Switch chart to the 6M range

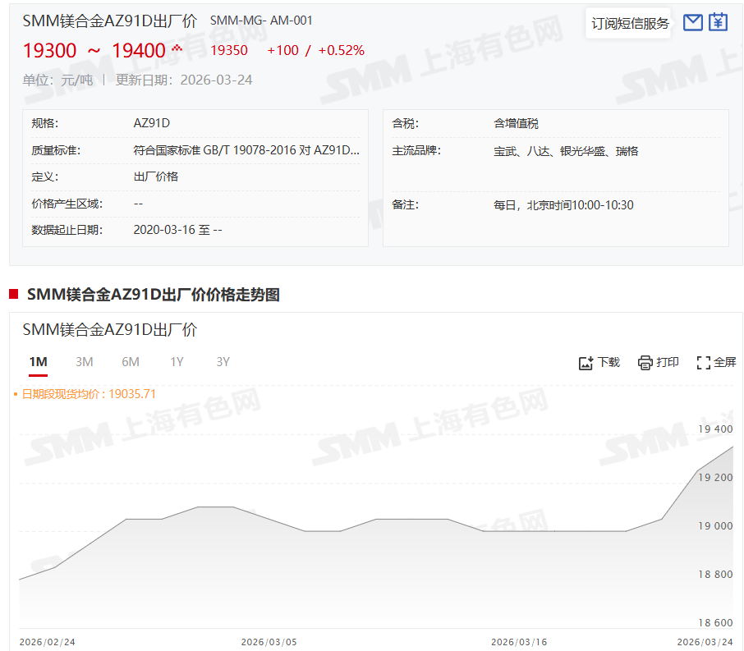point(131,362)
